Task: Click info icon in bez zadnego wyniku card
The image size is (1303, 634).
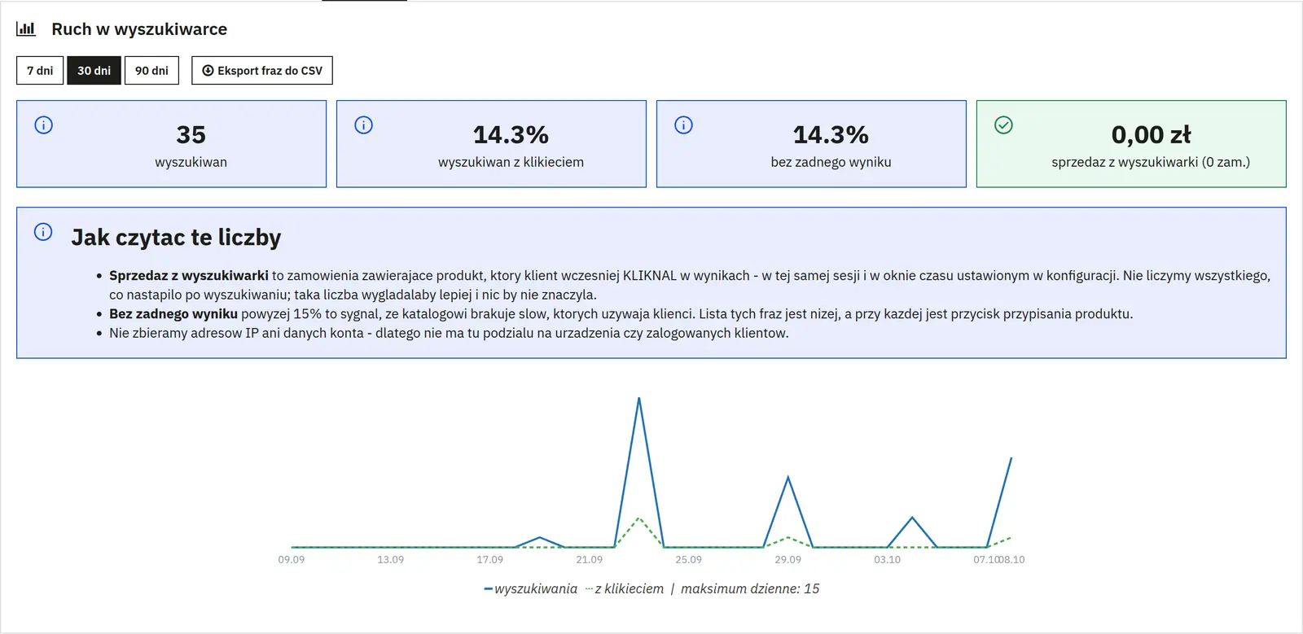Action: (x=684, y=125)
